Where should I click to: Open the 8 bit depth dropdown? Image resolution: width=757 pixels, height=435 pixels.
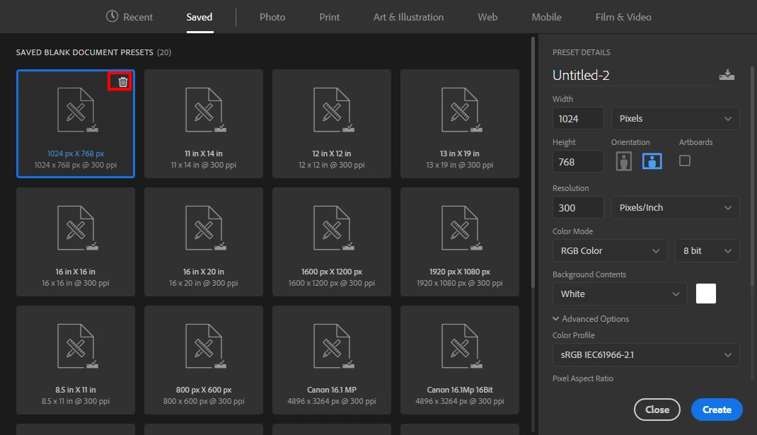tap(707, 250)
